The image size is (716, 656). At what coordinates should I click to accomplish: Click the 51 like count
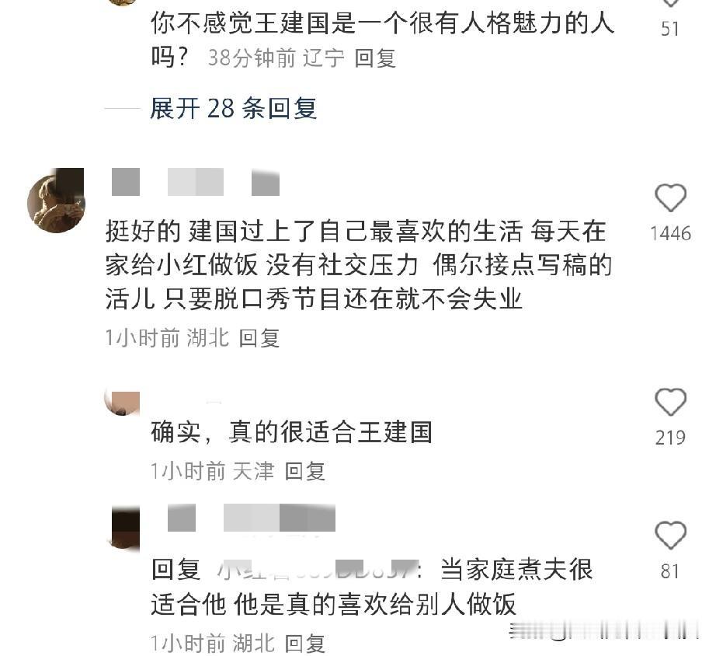pos(670,30)
